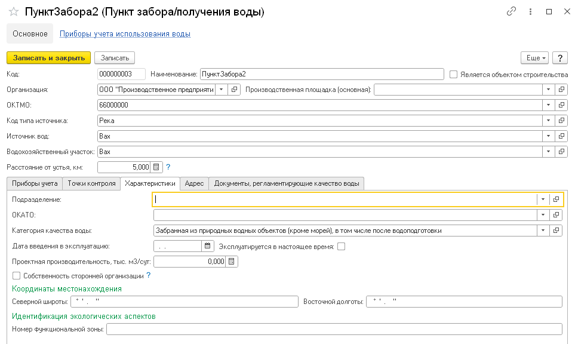Open Водохозяйственный участок dropdown arrow
Screen dimensions: 575x344
point(548,152)
